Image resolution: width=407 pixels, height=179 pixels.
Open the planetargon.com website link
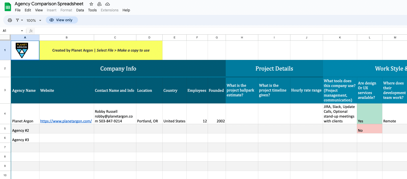coord(66,121)
